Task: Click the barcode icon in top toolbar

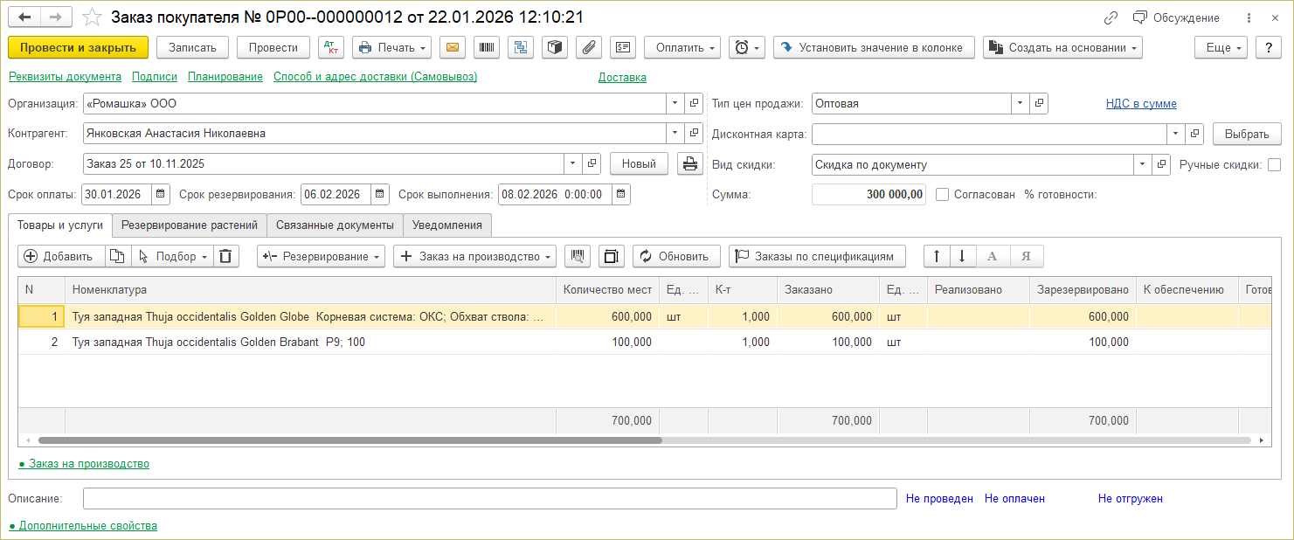Action: [486, 48]
